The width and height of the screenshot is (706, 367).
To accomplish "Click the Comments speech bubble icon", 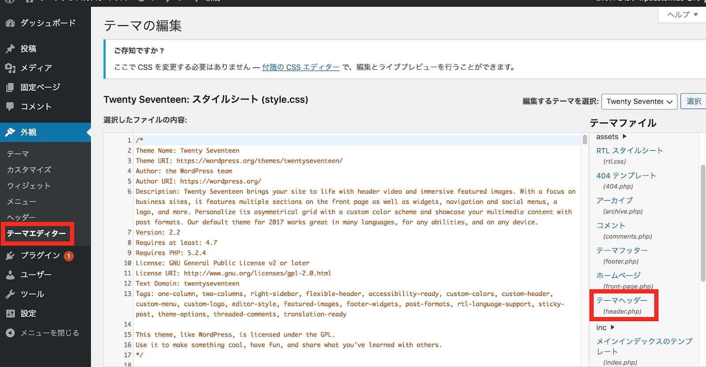I will [x=10, y=106].
